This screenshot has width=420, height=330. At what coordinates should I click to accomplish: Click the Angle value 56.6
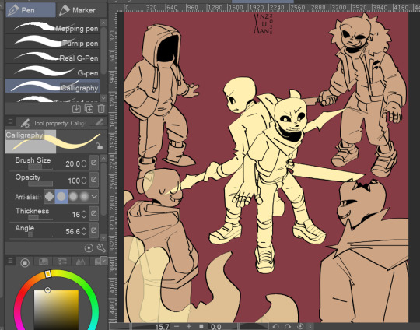click(x=72, y=231)
